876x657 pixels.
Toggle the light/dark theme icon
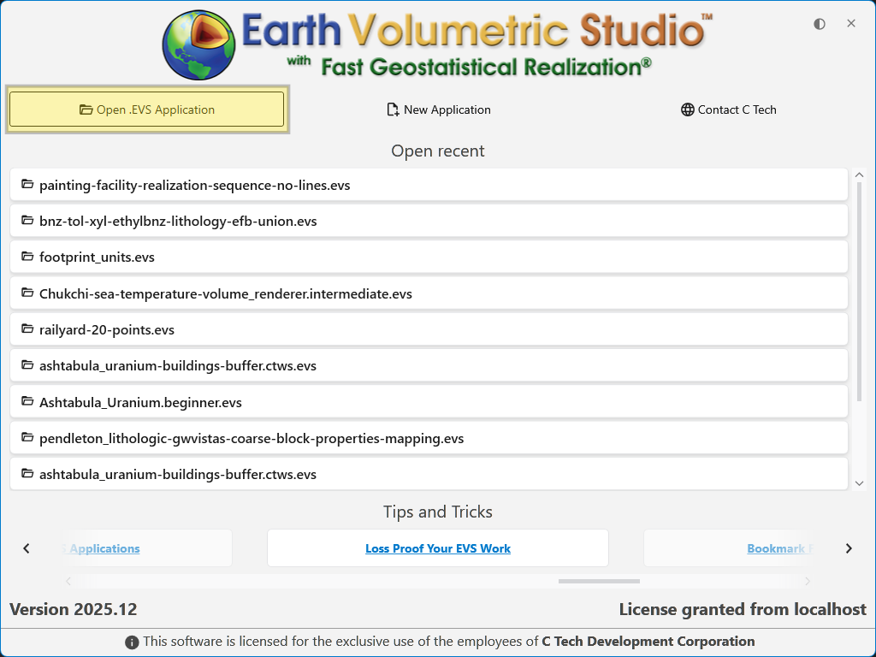(820, 24)
